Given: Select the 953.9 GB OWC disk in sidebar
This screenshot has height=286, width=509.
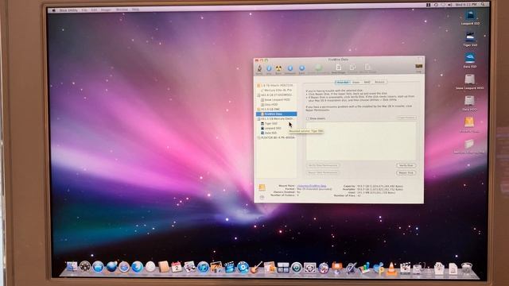Looking at the screenshot, I should [x=276, y=110].
